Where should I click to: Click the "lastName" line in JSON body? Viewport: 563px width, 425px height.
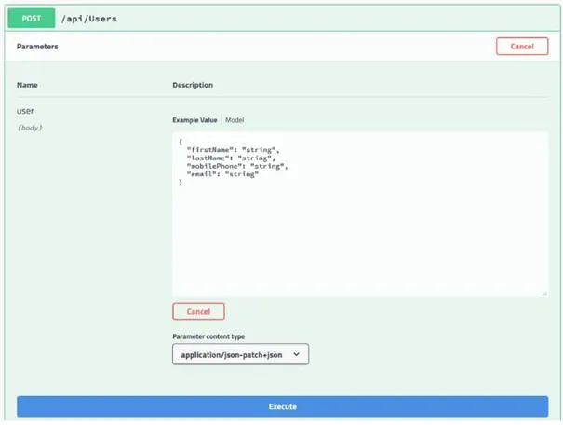[231, 158]
